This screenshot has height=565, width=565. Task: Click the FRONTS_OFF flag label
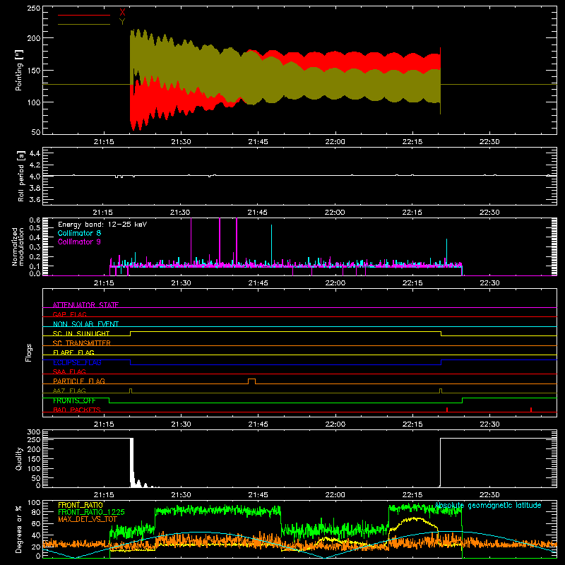74,400
